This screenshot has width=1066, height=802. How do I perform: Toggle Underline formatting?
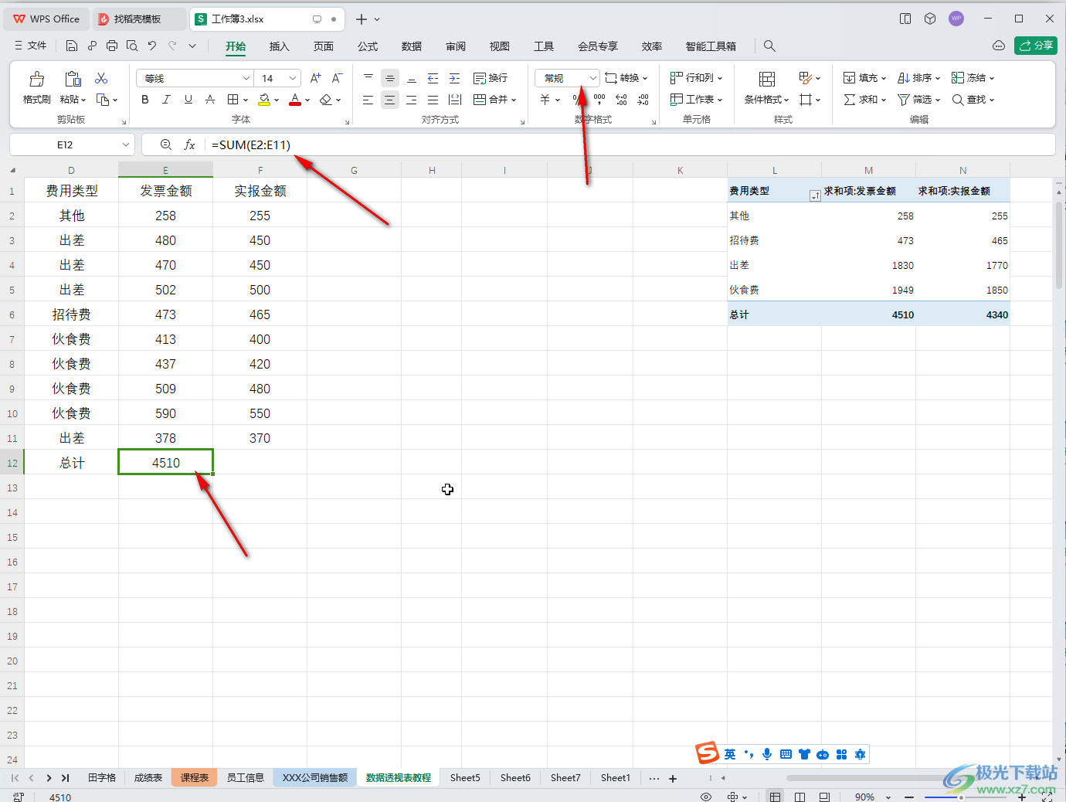(x=188, y=100)
